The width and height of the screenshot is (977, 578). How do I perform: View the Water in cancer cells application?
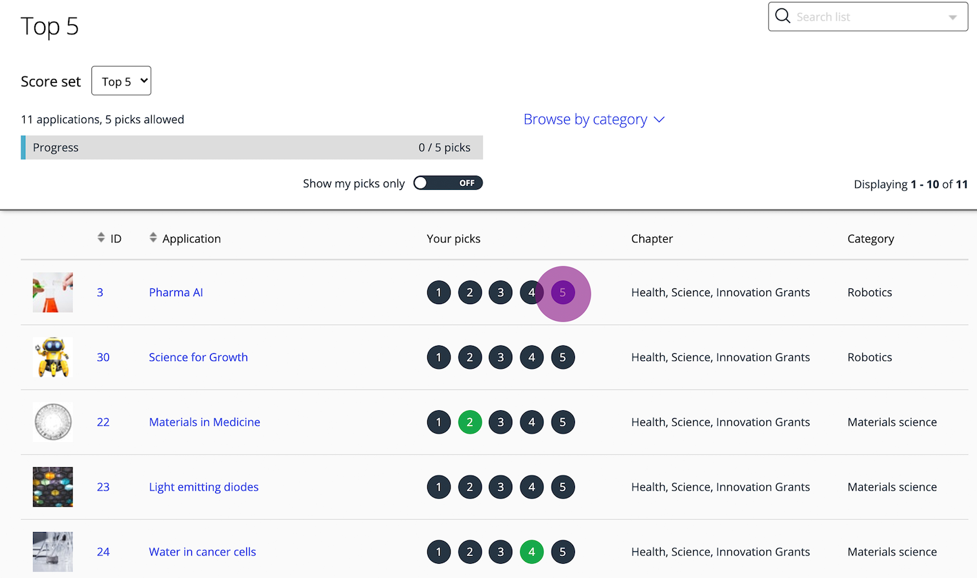(202, 551)
